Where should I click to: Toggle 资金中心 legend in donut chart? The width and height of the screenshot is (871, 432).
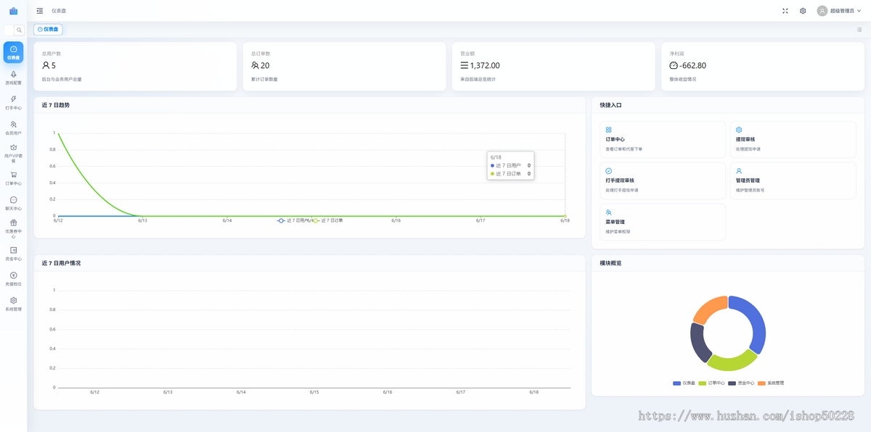click(x=741, y=383)
